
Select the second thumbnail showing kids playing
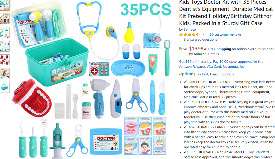point(5,19)
